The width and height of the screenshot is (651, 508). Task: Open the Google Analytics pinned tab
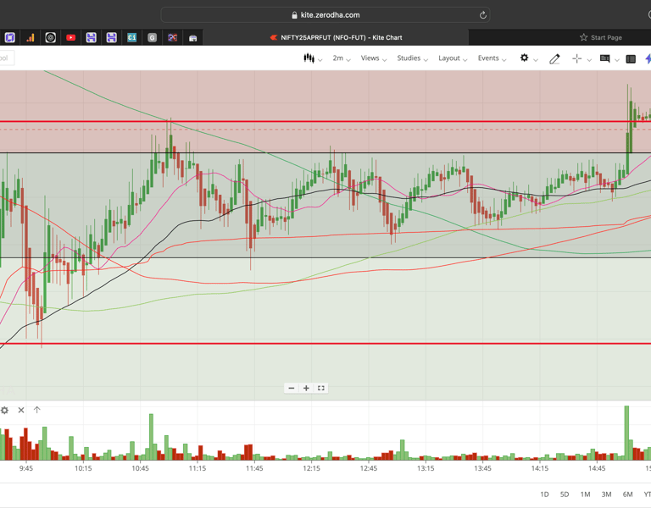tap(31, 38)
